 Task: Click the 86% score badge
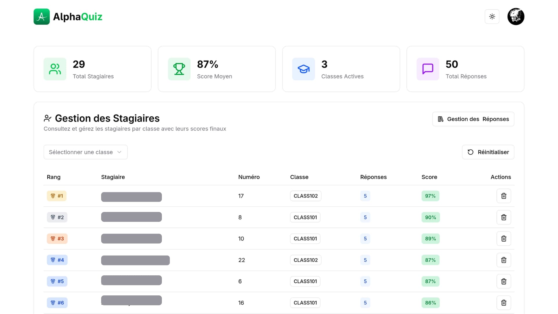coord(431,303)
